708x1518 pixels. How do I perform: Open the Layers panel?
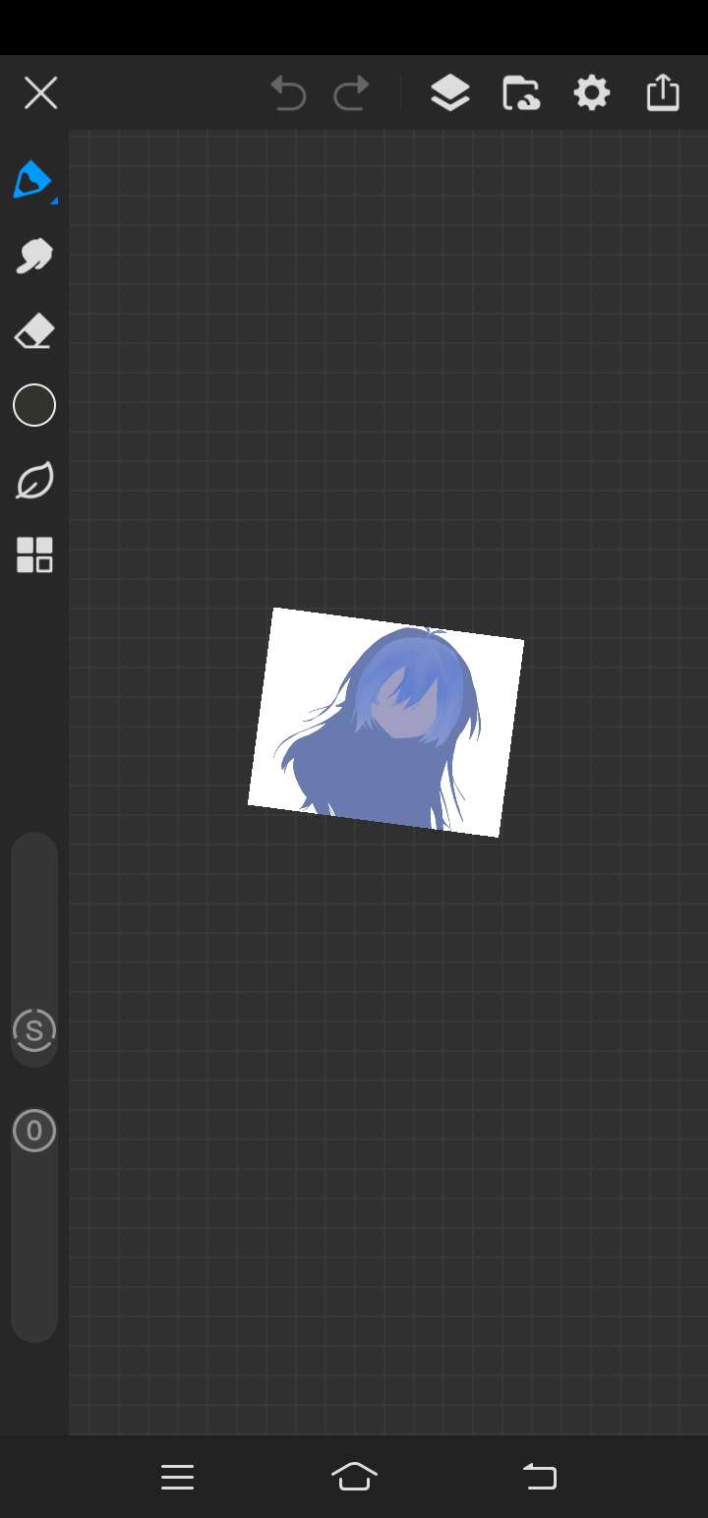(x=449, y=94)
